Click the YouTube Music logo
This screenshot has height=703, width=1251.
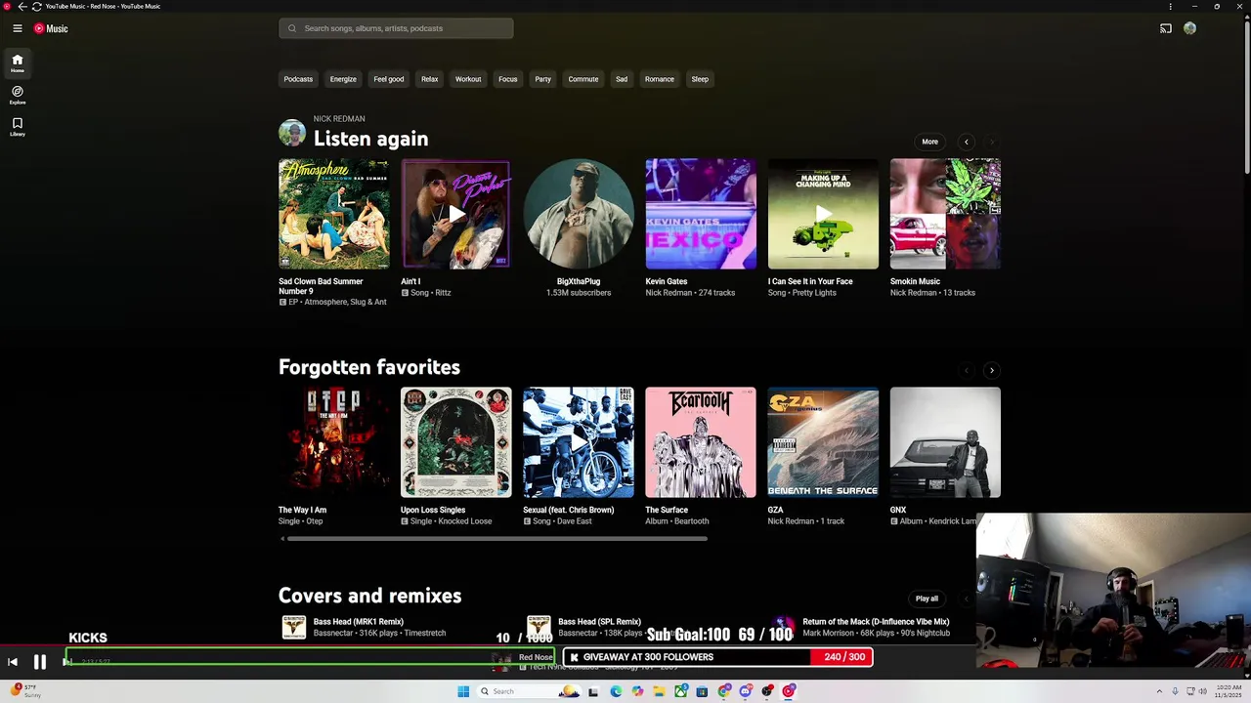point(51,28)
